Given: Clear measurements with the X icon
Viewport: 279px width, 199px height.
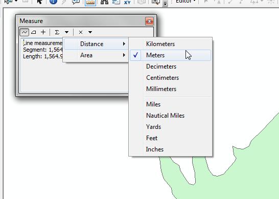Looking at the screenshot, I should pos(81,32).
